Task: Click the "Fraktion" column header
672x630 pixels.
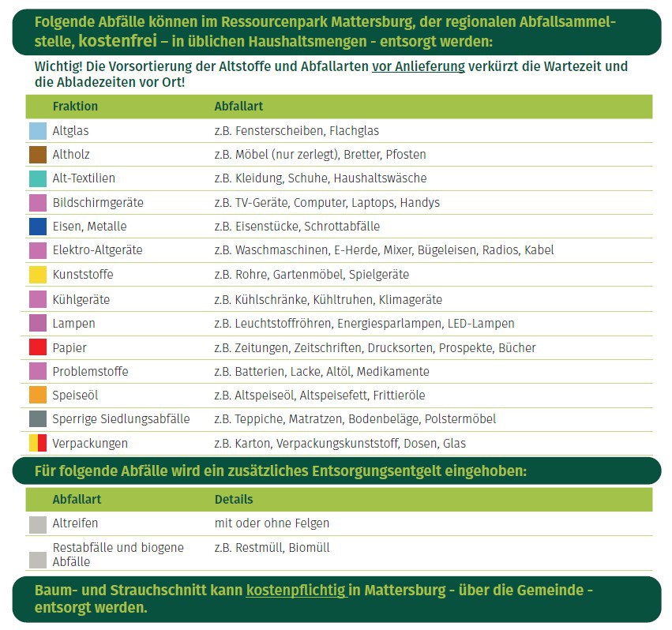Action: tap(75, 107)
